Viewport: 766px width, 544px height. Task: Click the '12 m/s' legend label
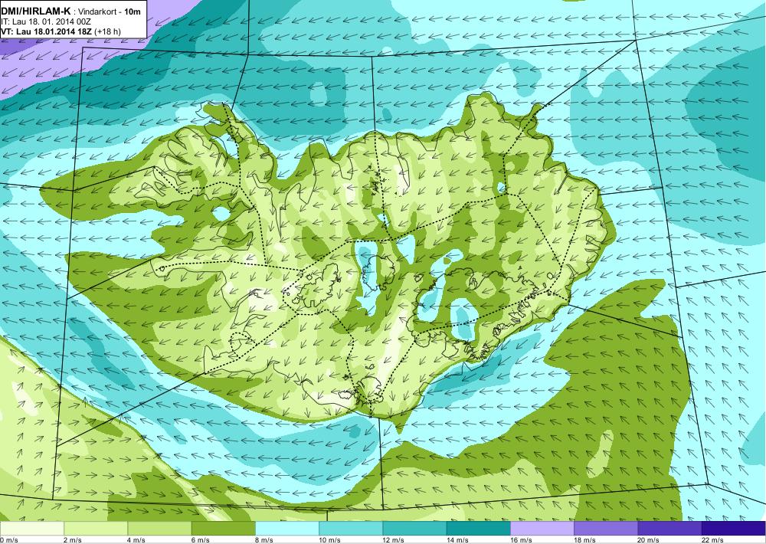(393, 540)
